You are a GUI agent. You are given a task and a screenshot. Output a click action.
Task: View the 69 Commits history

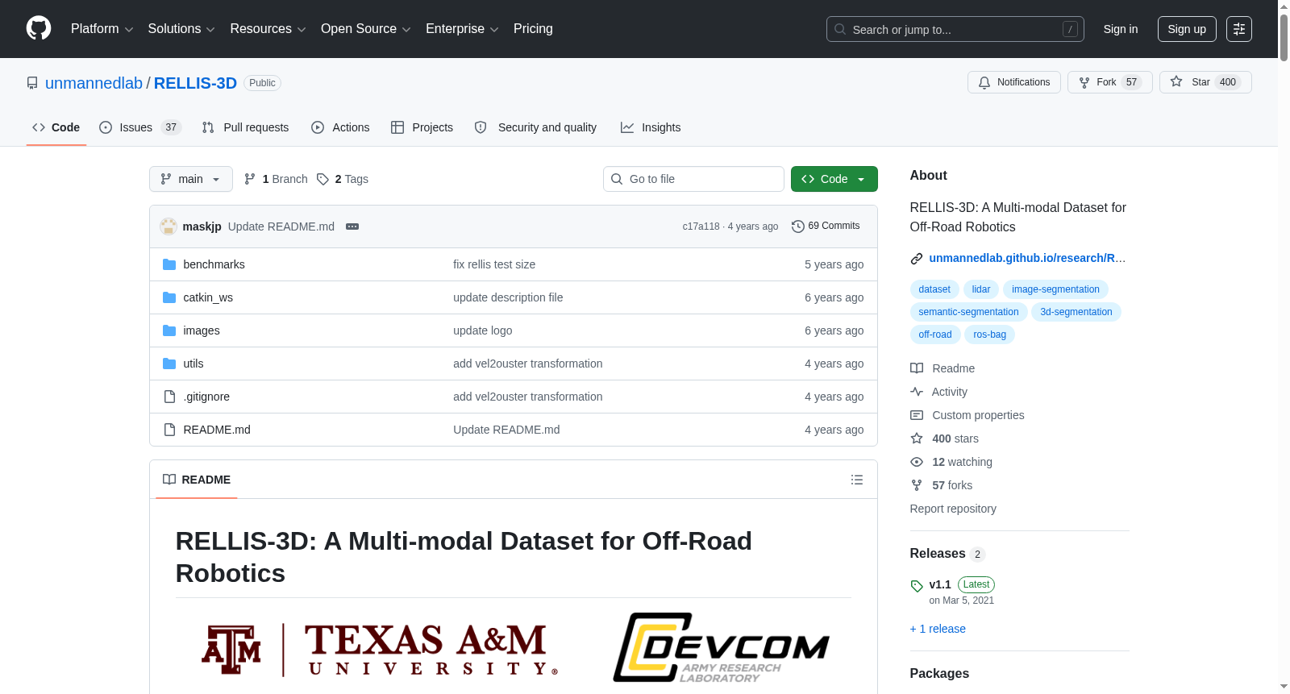tap(826, 226)
